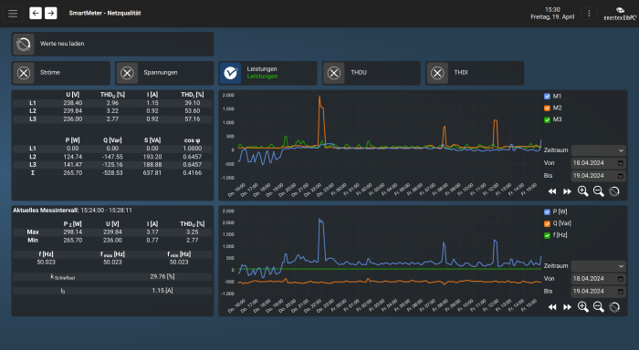Viewport: 639px width, 350px height.
Task: Fast-forward the lower chart time range
Action: [567, 307]
